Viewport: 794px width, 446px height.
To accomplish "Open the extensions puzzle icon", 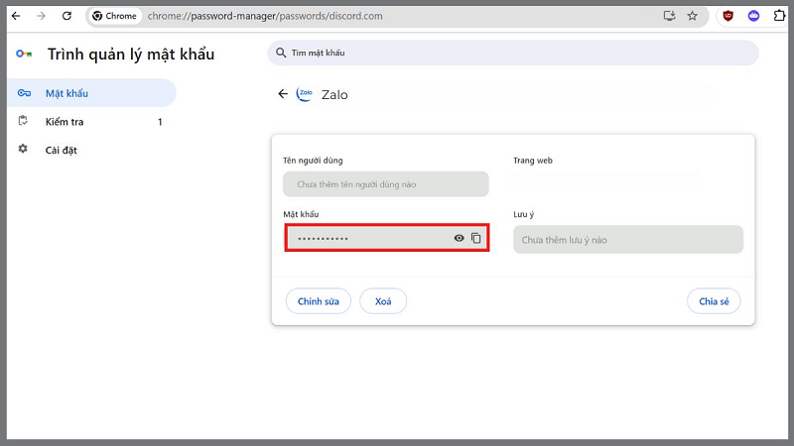I will click(x=779, y=16).
